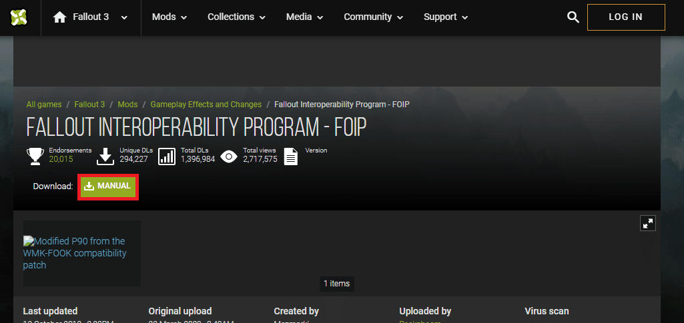Click the 1,396,984 total downloads value

click(198, 159)
